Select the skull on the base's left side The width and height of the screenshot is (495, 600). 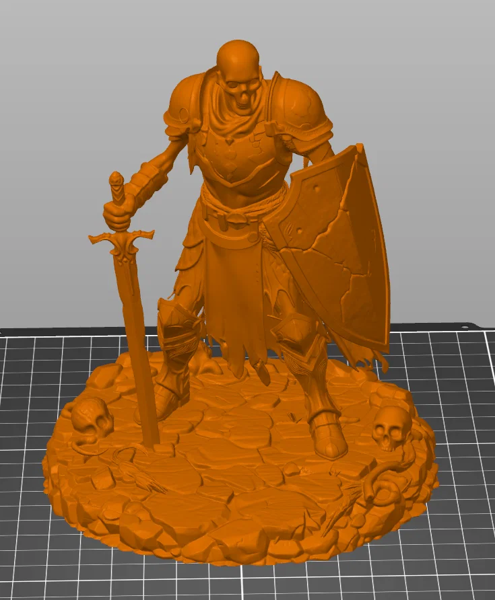click(93, 421)
